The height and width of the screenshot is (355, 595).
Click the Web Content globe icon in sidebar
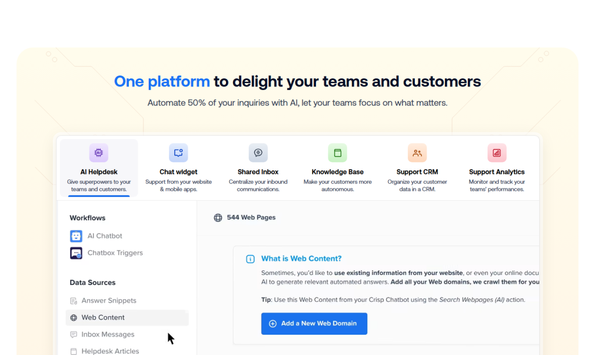[74, 317]
